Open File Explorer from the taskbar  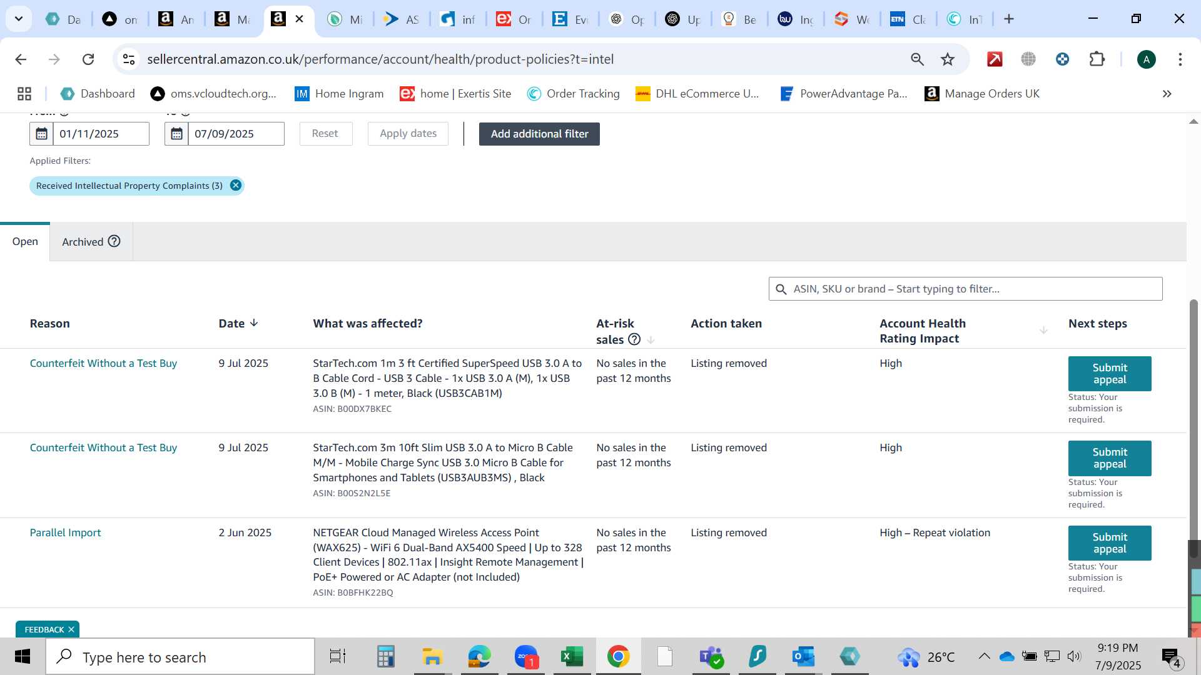click(432, 657)
